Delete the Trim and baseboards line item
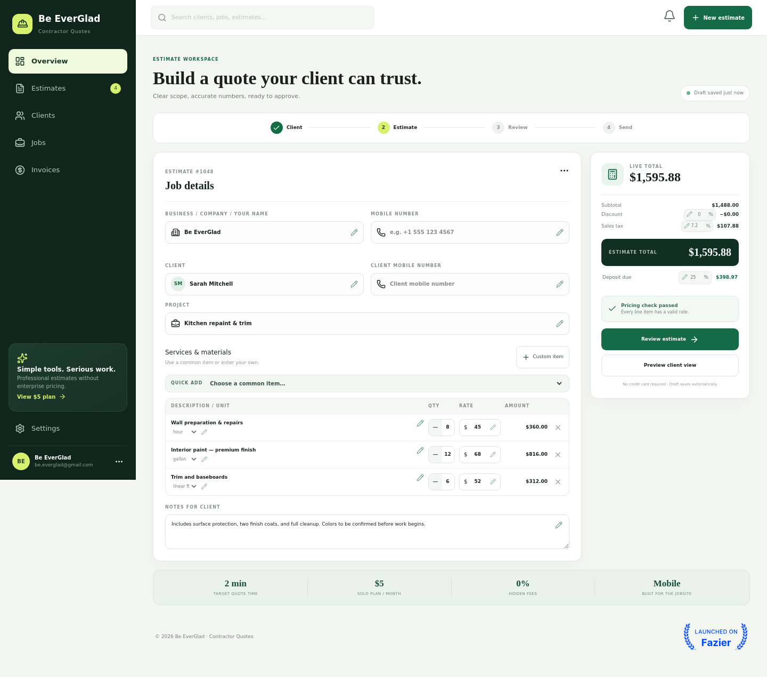The height and width of the screenshot is (677, 767). pos(558,482)
